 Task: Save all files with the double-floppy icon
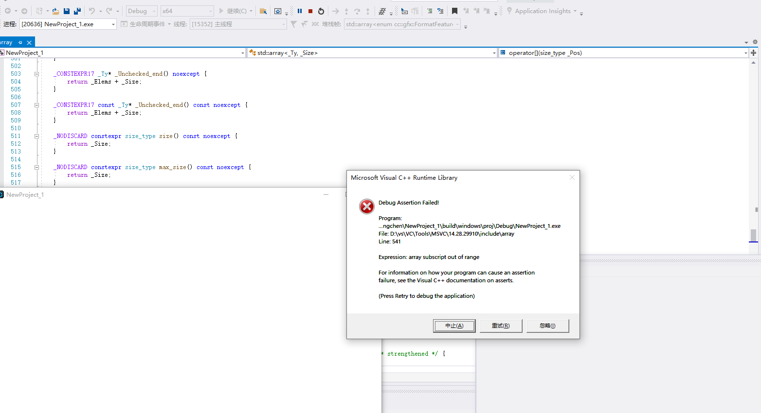click(77, 11)
